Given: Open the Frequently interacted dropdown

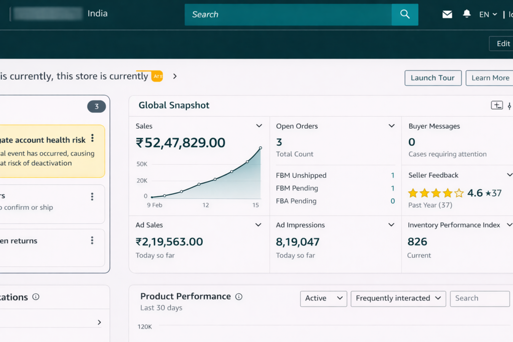Looking at the screenshot, I should (398, 298).
